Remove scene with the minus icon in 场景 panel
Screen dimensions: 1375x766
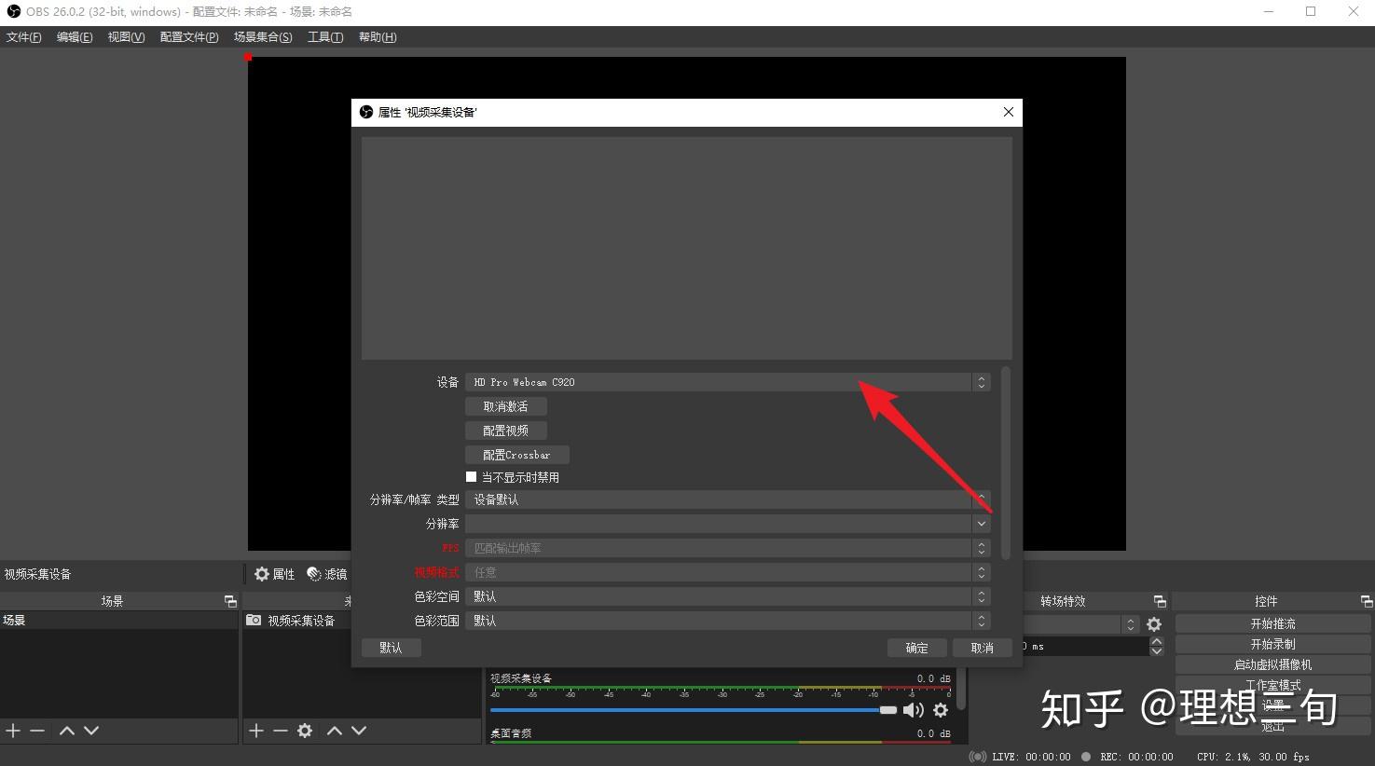pyautogui.click(x=37, y=731)
